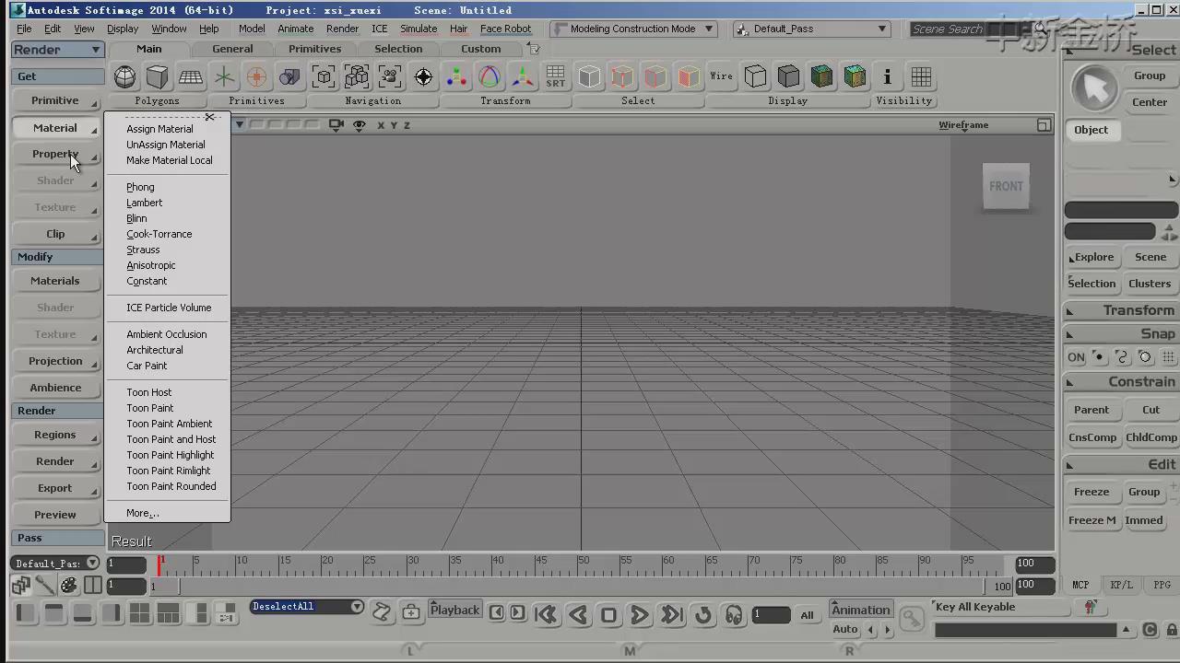Click the polygon grid primitive icon
The width and height of the screenshot is (1180, 663).
point(191,76)
